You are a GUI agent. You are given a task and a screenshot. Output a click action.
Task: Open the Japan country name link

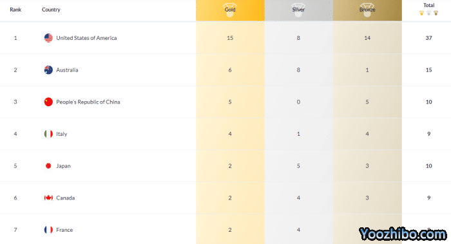coord(63,166)
